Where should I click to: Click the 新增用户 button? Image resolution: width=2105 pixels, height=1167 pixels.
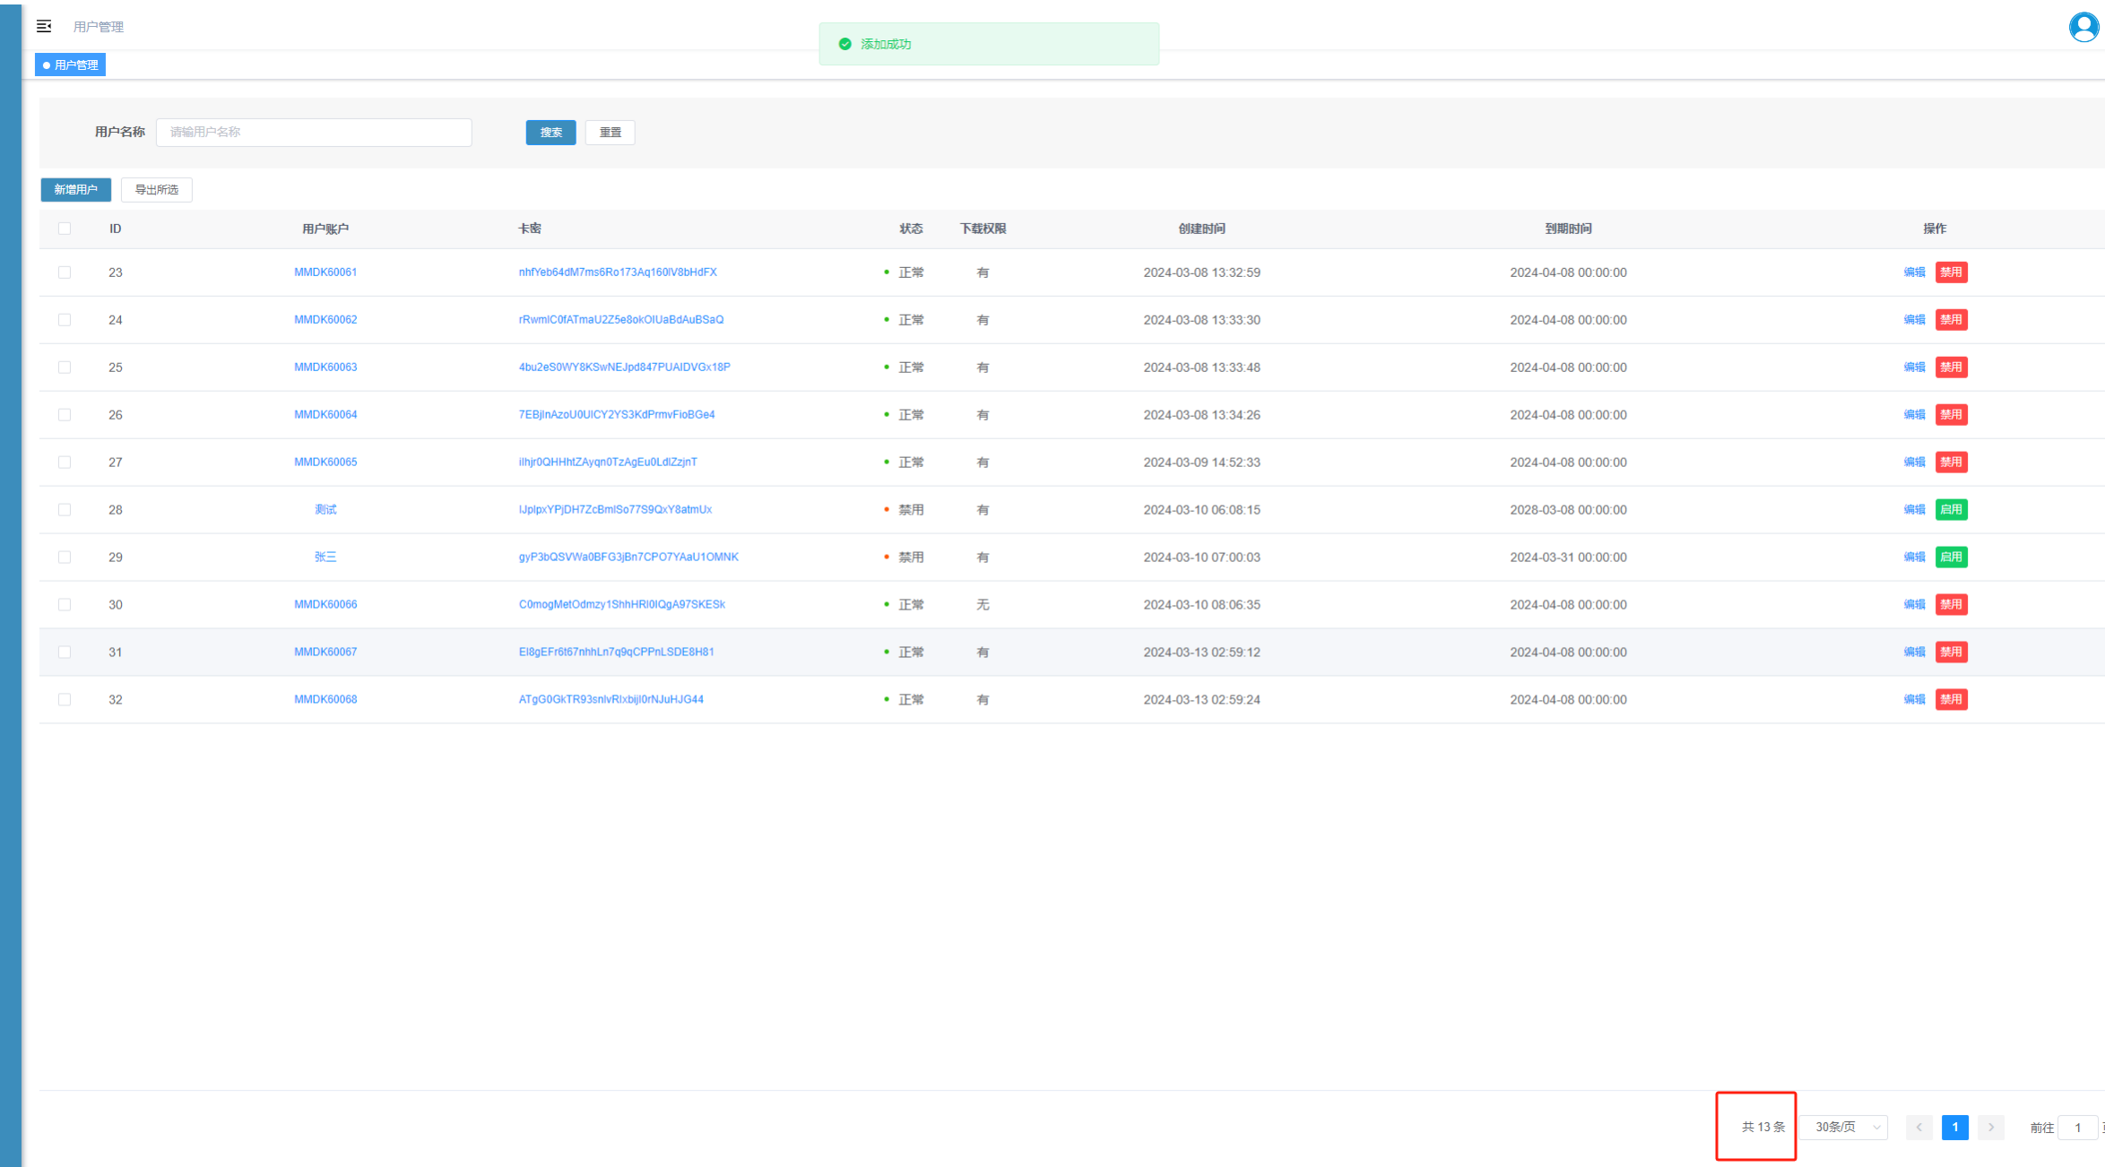76,190
